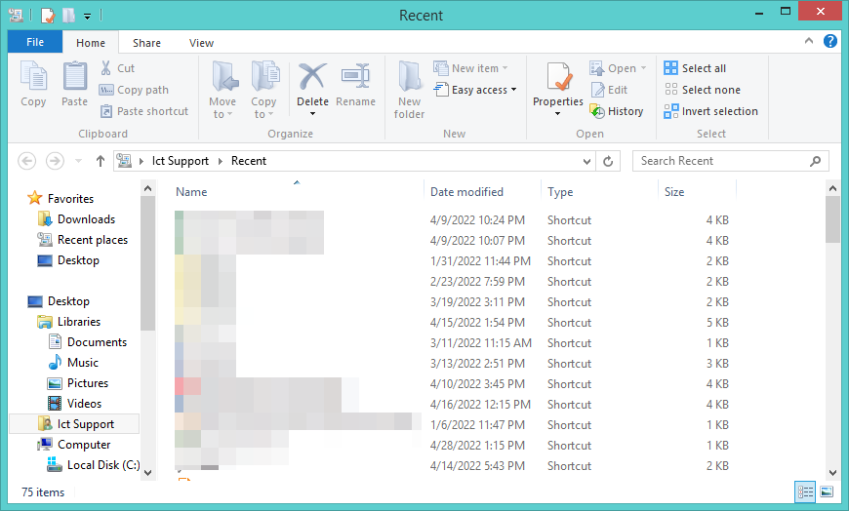Screen dimensions: 849x511
Task: Open the address bar history dropdown
Action: (x=586, y=161)
